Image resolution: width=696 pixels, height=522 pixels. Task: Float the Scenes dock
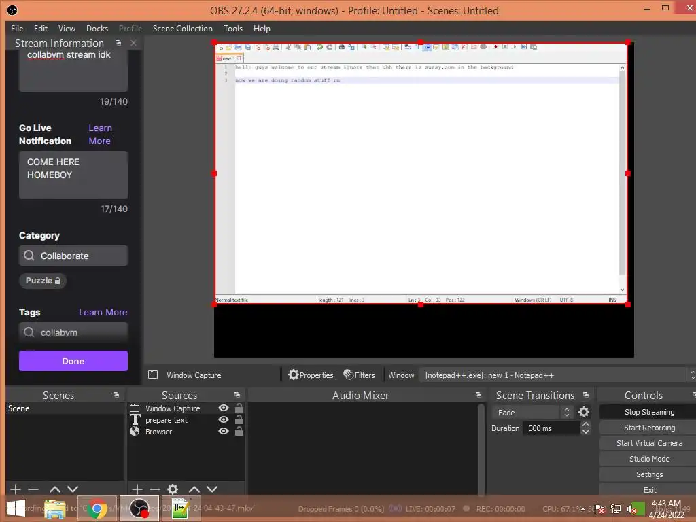[x=116, y=395]
